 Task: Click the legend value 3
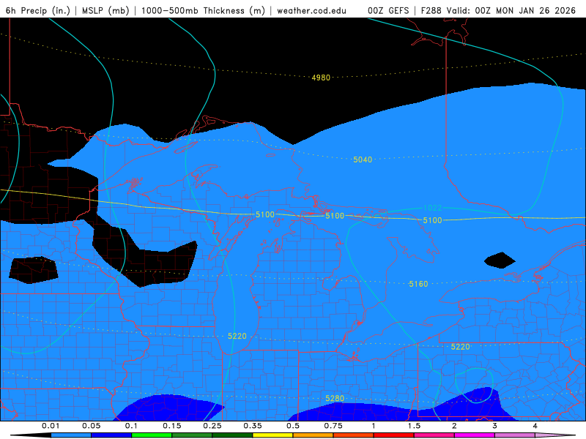pos(495,426)
